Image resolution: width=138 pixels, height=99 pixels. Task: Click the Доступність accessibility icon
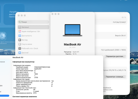(x=20, y=36)
